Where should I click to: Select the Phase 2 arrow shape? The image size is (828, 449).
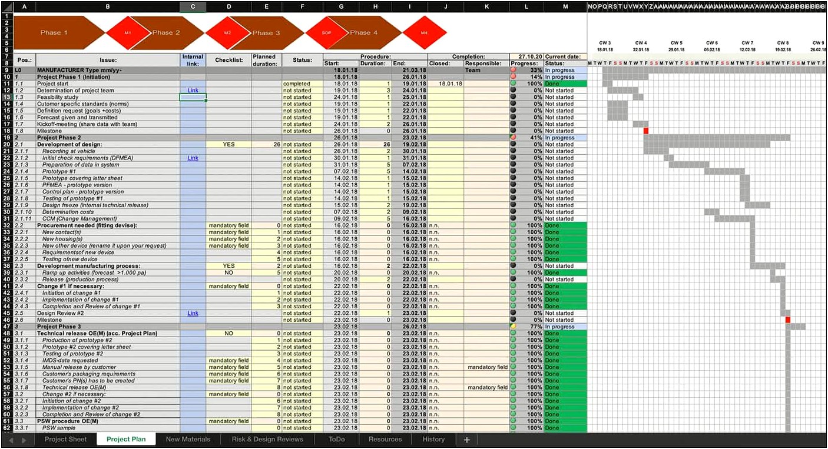[167, 33]
